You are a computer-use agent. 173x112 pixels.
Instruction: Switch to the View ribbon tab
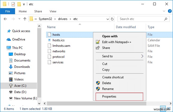coord(53,11)
